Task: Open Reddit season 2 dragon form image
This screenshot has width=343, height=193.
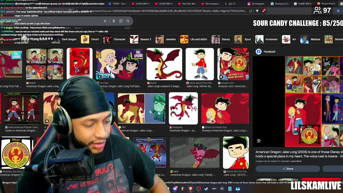Action: click(x=164, y=64)
